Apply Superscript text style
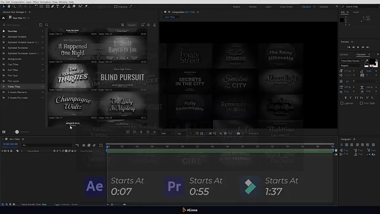Screen dimensions: 380x214 367,98
